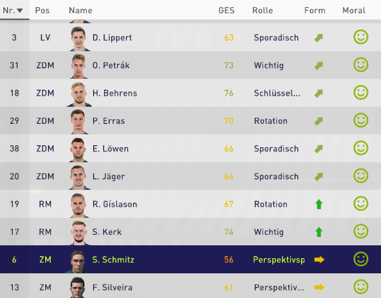Click the Rolle column header
Image resolution: width=381 pixels, height=298 pixels.
pos(262,10)
